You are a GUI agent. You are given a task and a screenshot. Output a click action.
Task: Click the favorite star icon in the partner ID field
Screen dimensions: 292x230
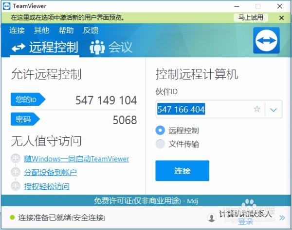click(257, 109)
